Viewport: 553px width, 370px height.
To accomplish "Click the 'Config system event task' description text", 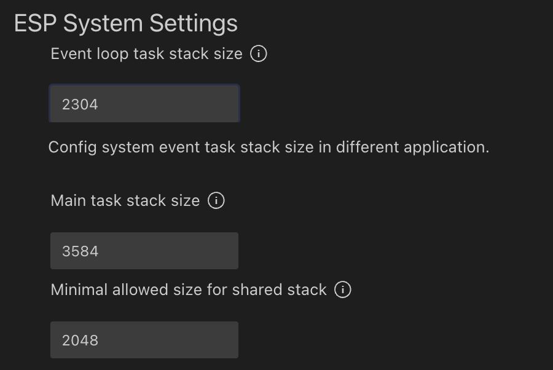I will click(269, 148).
